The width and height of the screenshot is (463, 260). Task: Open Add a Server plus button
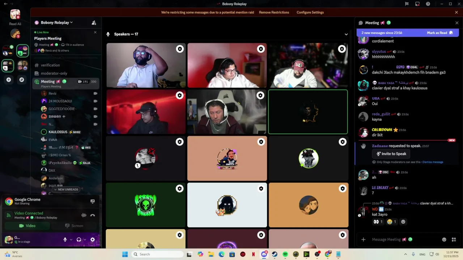pyautogui.click(x=9, y=79)
